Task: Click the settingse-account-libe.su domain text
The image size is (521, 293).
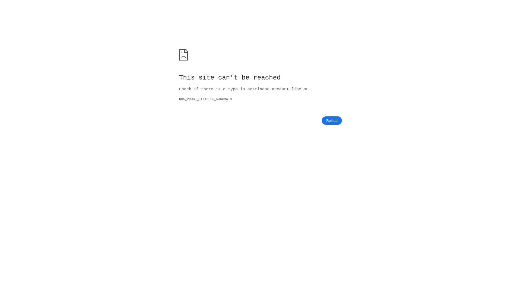Action: coord(278,89)
